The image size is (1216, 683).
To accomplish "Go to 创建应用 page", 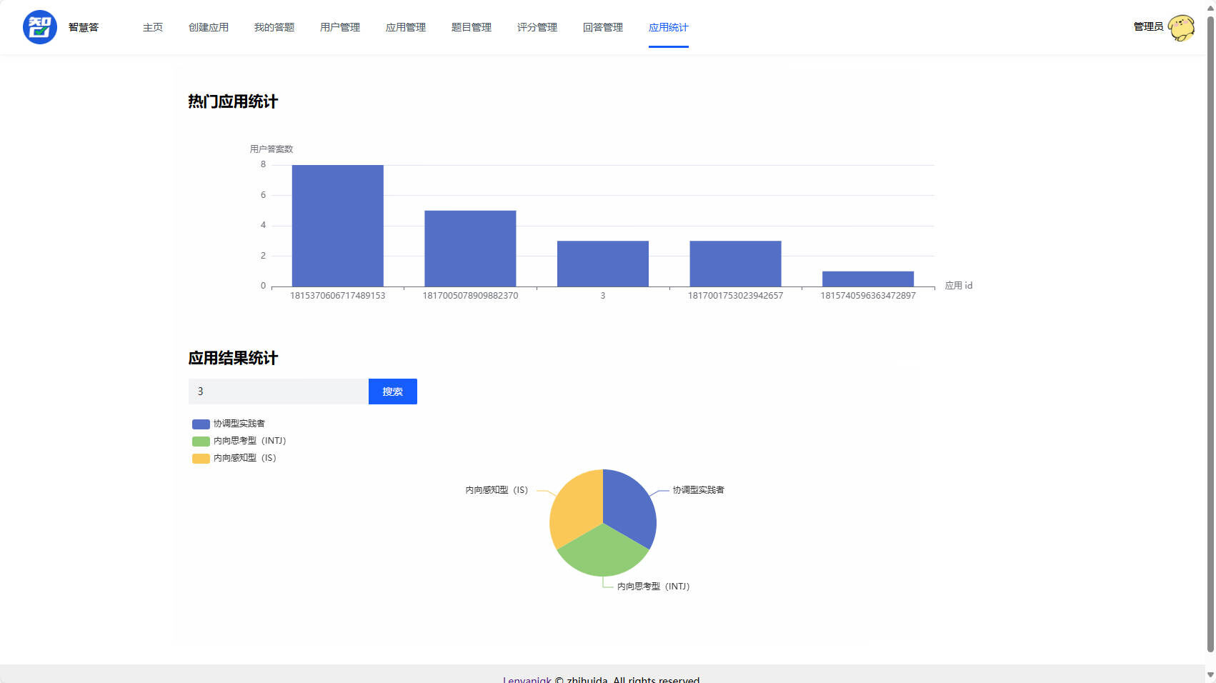I will pyautogui.click(x=209, y=27).
